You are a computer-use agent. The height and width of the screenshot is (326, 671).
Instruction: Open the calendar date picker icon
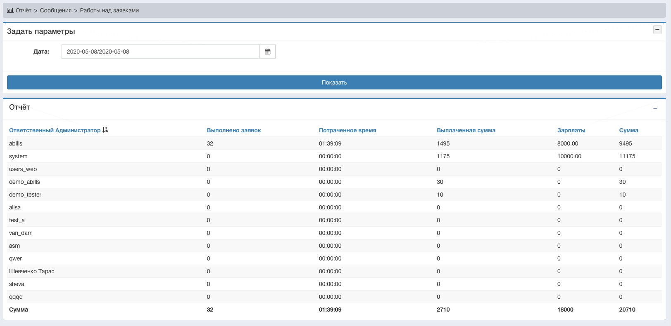click(x=267, y=52)
